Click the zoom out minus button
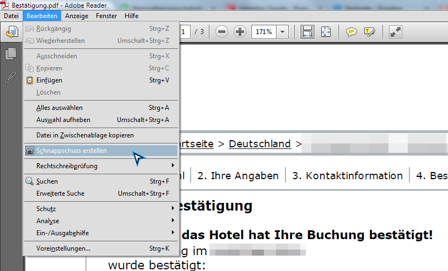Screen dimensions: 448x271 tap(222, 32)
